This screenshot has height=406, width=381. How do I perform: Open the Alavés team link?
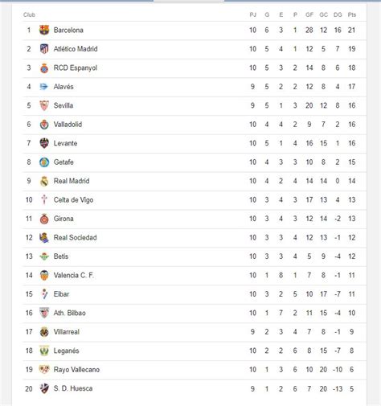(63, 87)
